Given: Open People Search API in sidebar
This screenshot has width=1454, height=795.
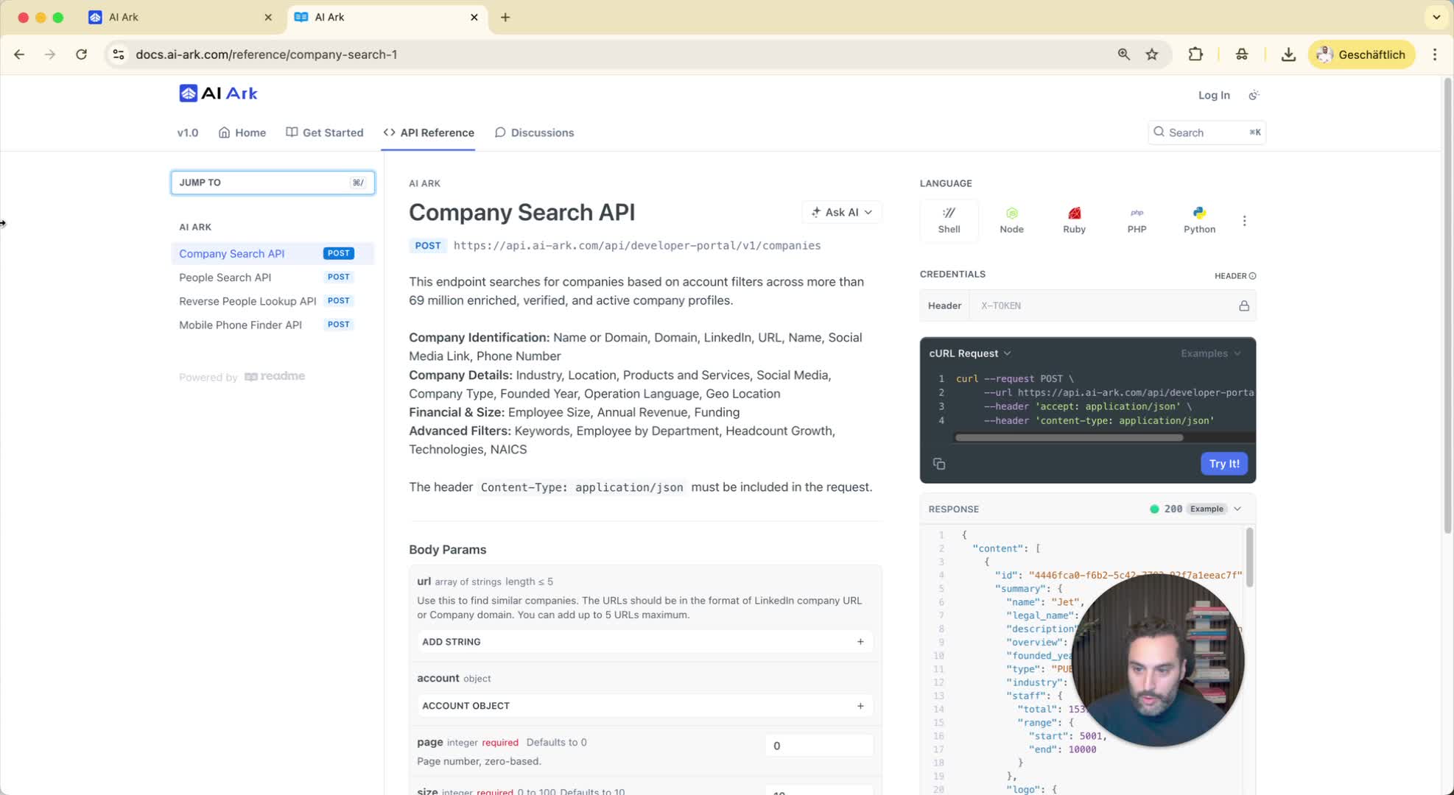Looking at the screenshot, I should pos(225,278).
